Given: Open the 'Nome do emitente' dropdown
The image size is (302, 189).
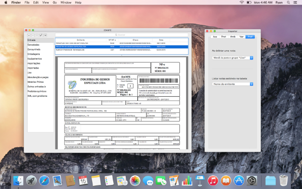Looking at the screenshot, I should 233,84.
